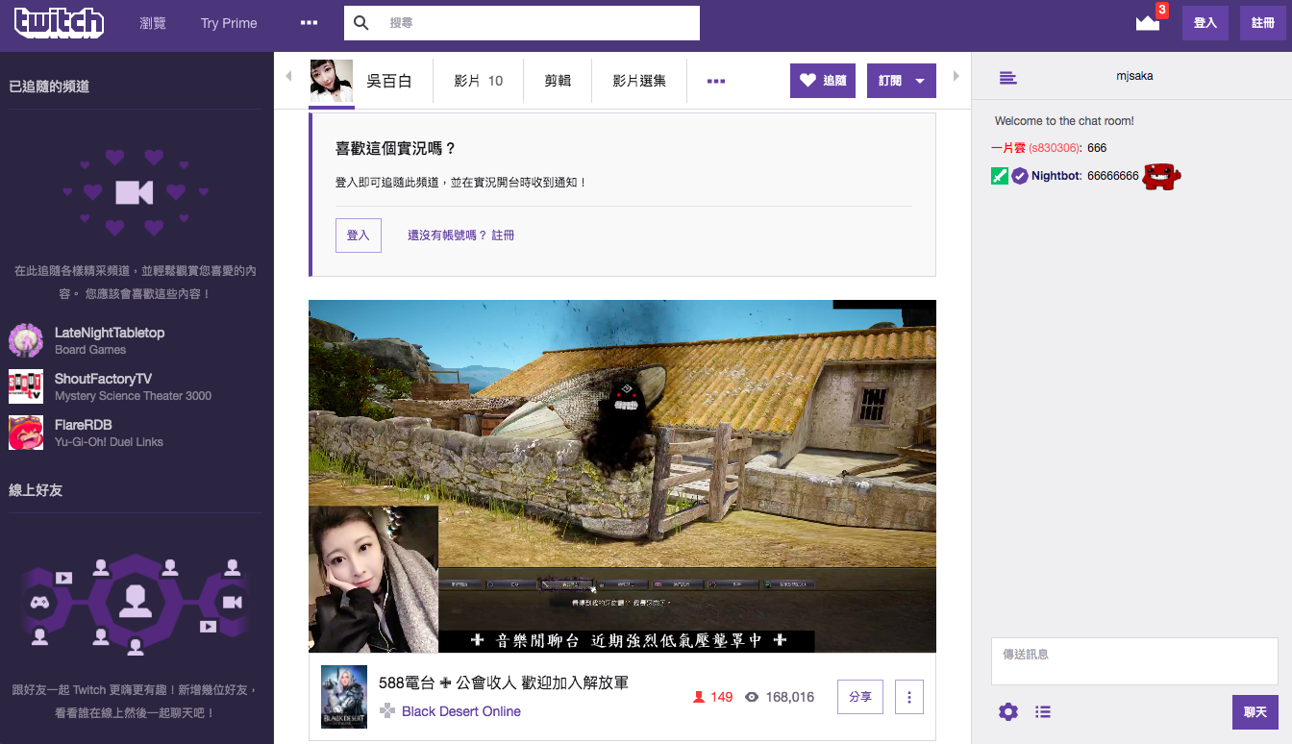
Task: Click the 登入 login button
Action: point(1205,23)
